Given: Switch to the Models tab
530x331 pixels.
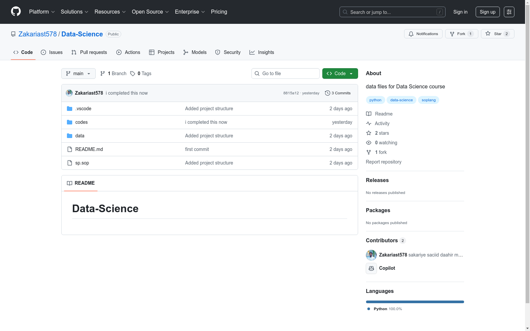Looking at the screenshot, I should [195, 52].
